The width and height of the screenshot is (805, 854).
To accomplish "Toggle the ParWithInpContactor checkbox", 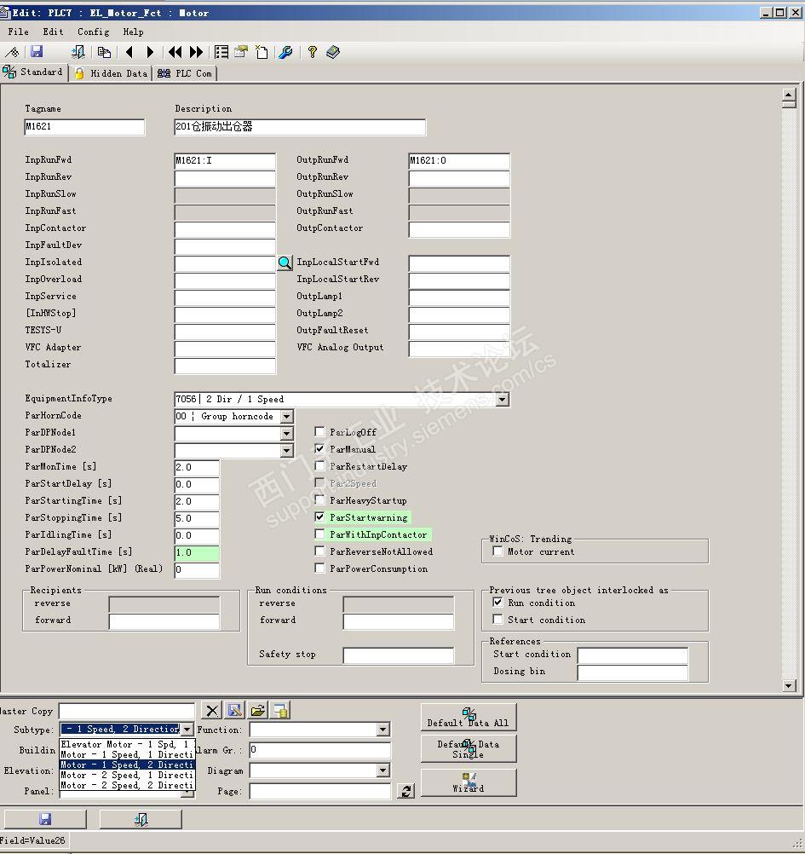I will coord(320,534).
